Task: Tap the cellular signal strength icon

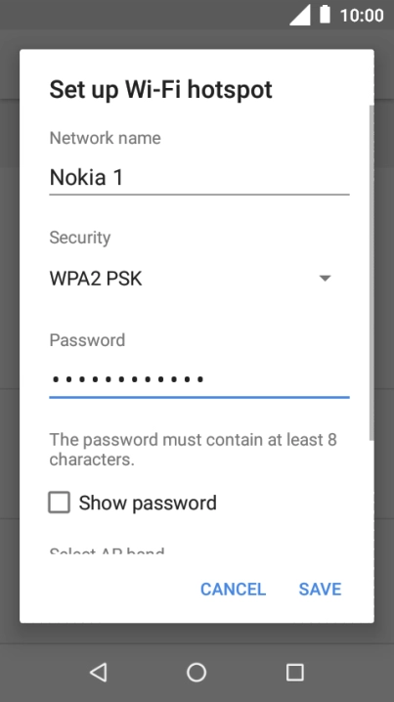Action: click(299, 15)
